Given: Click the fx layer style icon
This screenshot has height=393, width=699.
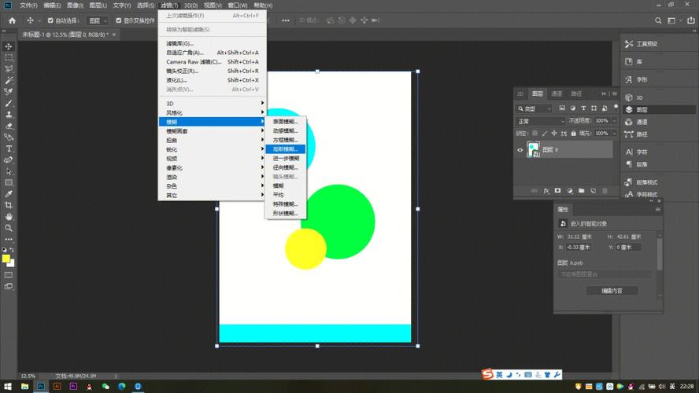Looking at the screenshot, I should pyautogui.click(x=546, y=190).
